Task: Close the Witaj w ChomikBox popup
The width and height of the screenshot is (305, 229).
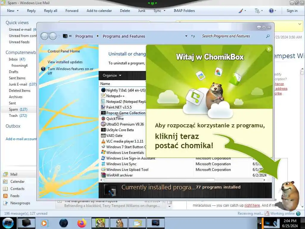Action: tap(269, 49)
